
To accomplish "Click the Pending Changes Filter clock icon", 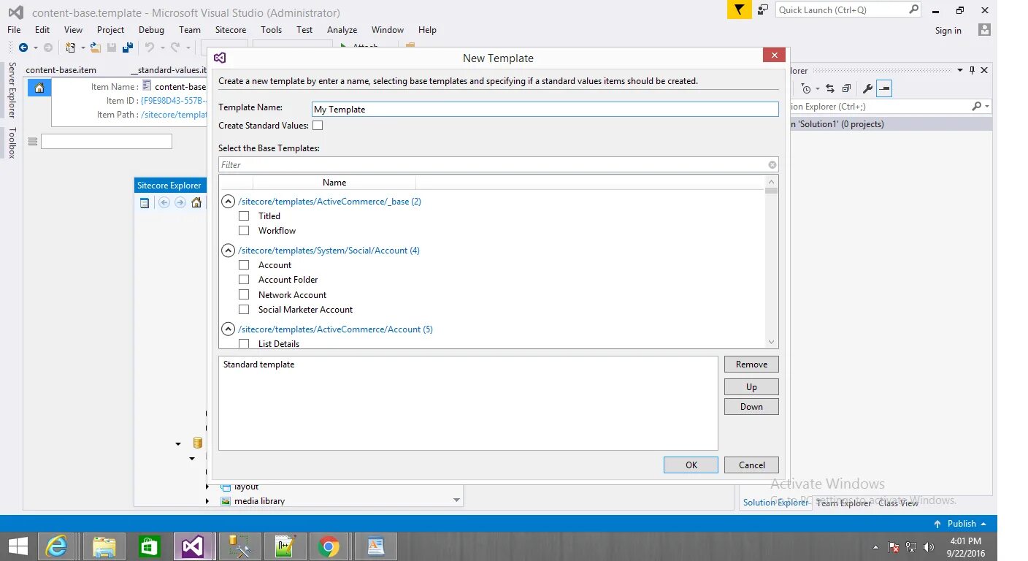I will click(x=806, y=88).
